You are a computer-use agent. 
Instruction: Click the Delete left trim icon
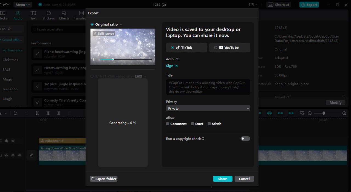[x=48, y=113]
